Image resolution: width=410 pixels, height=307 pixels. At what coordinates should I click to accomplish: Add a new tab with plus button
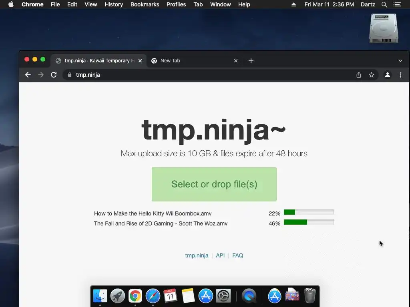click(x=251, y=61)
